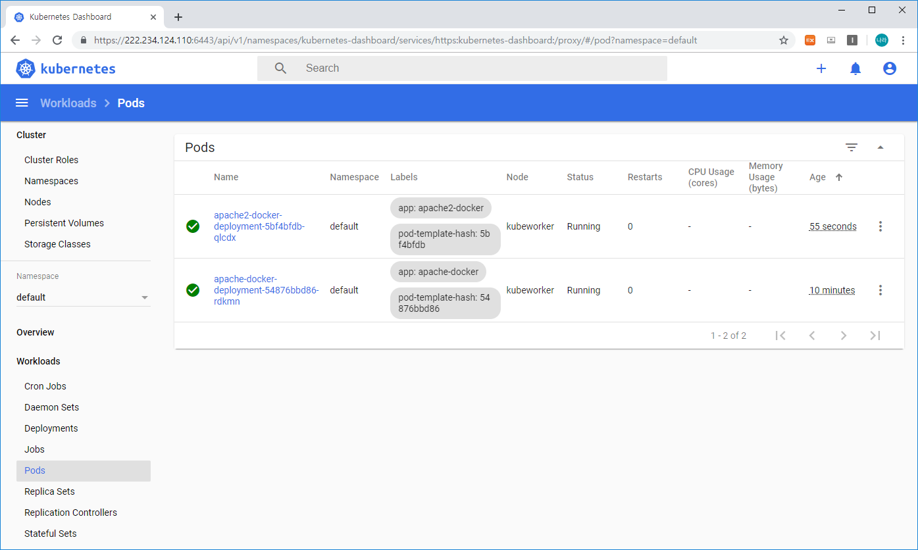Collapse the Pods card
The width and height of the screenshot is (918, 550).
click(880, 147)
